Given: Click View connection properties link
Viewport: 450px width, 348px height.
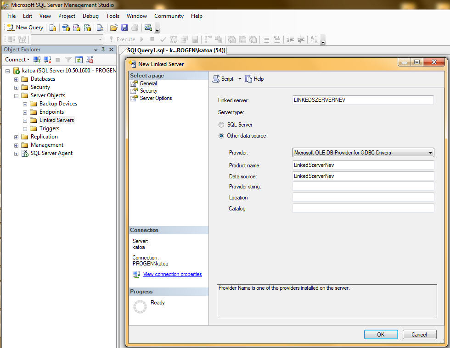Looking at the screenshot, I should pyautogui.click(x=172, y=274).
